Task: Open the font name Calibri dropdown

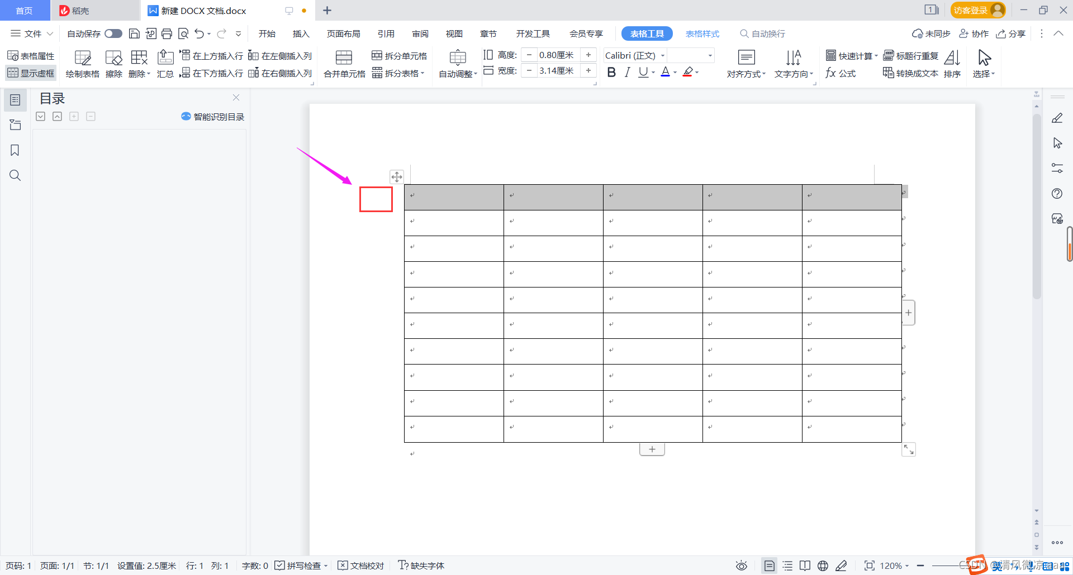Action: pos(663,55)
